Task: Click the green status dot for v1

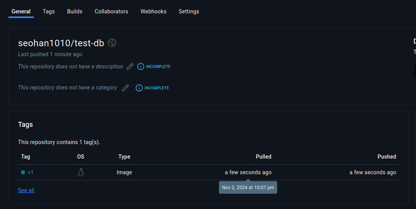Action: point(23,172)
